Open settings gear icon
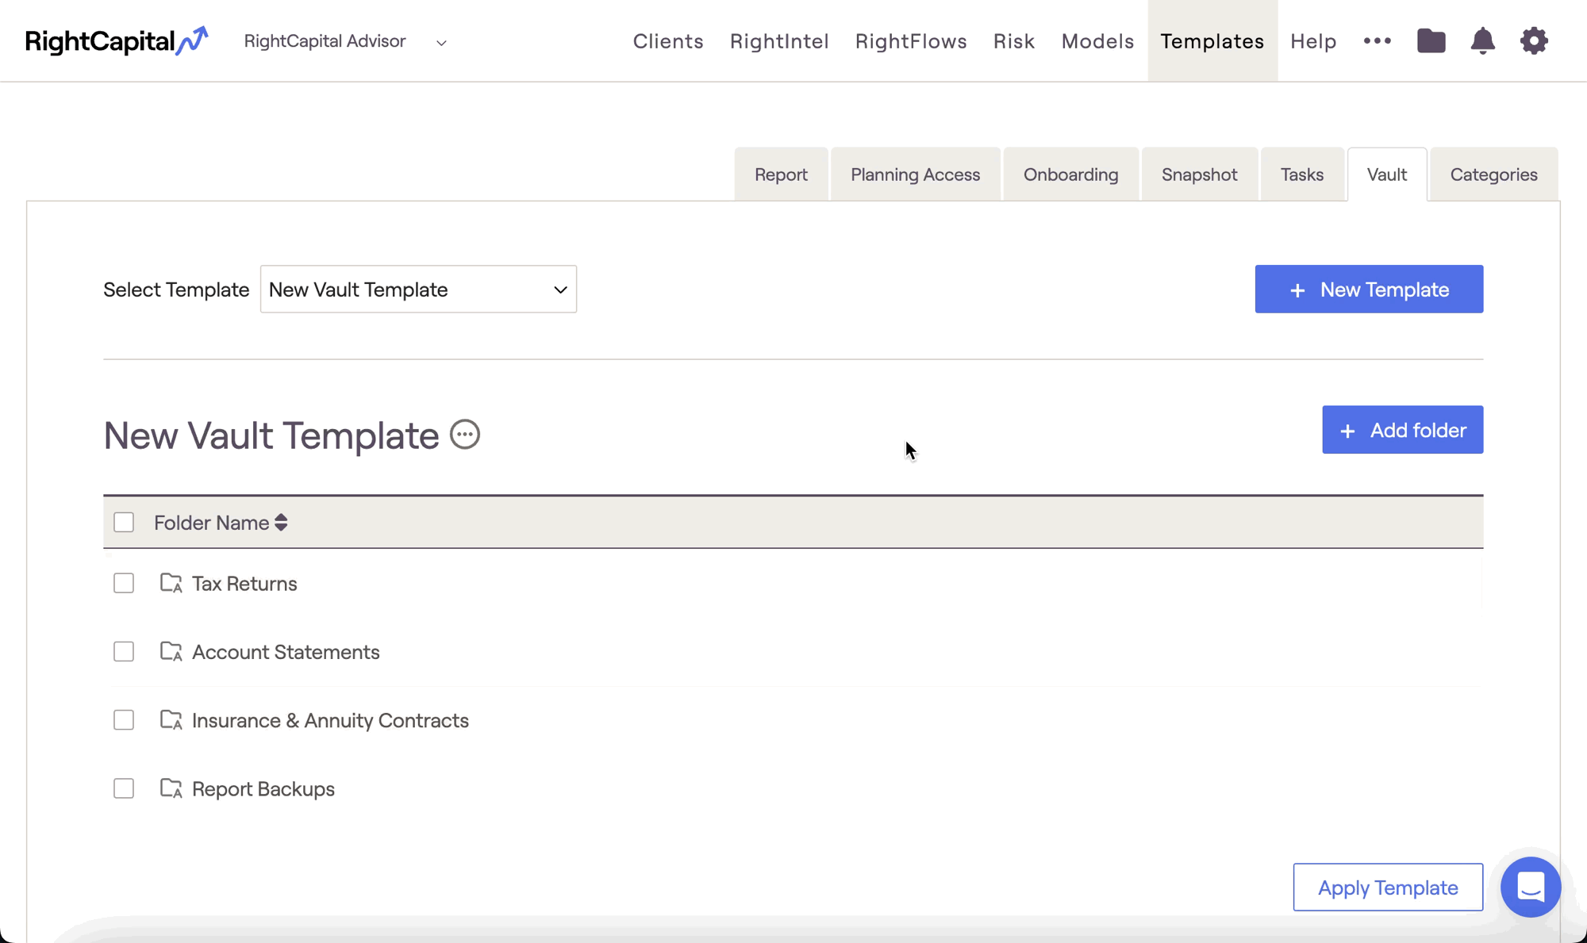This screenshot has height=943, width=1587. pyautogui.click(x=1534, y=40)
